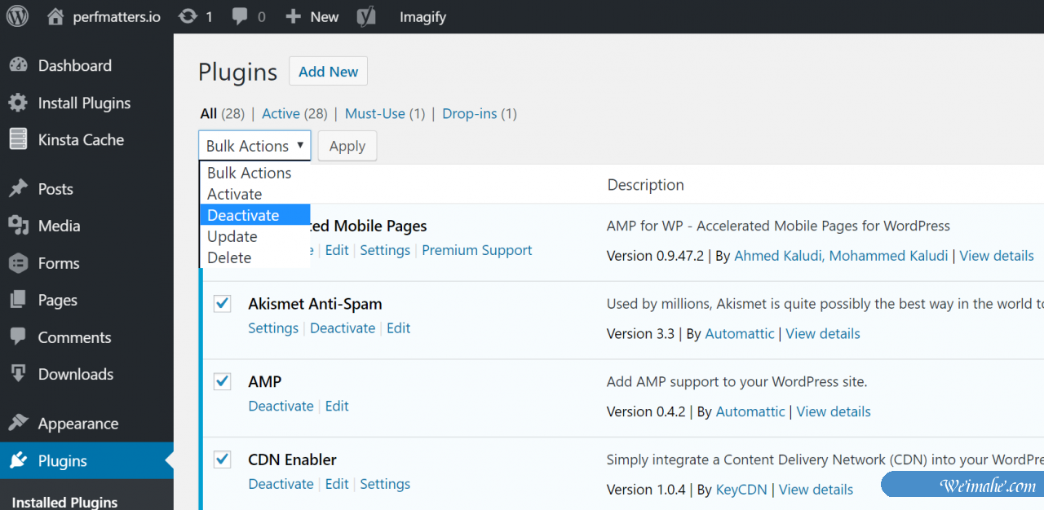Open Akismet Anti-Spam Settings link
Screen dimensions: 1044x510
point(273,328)
